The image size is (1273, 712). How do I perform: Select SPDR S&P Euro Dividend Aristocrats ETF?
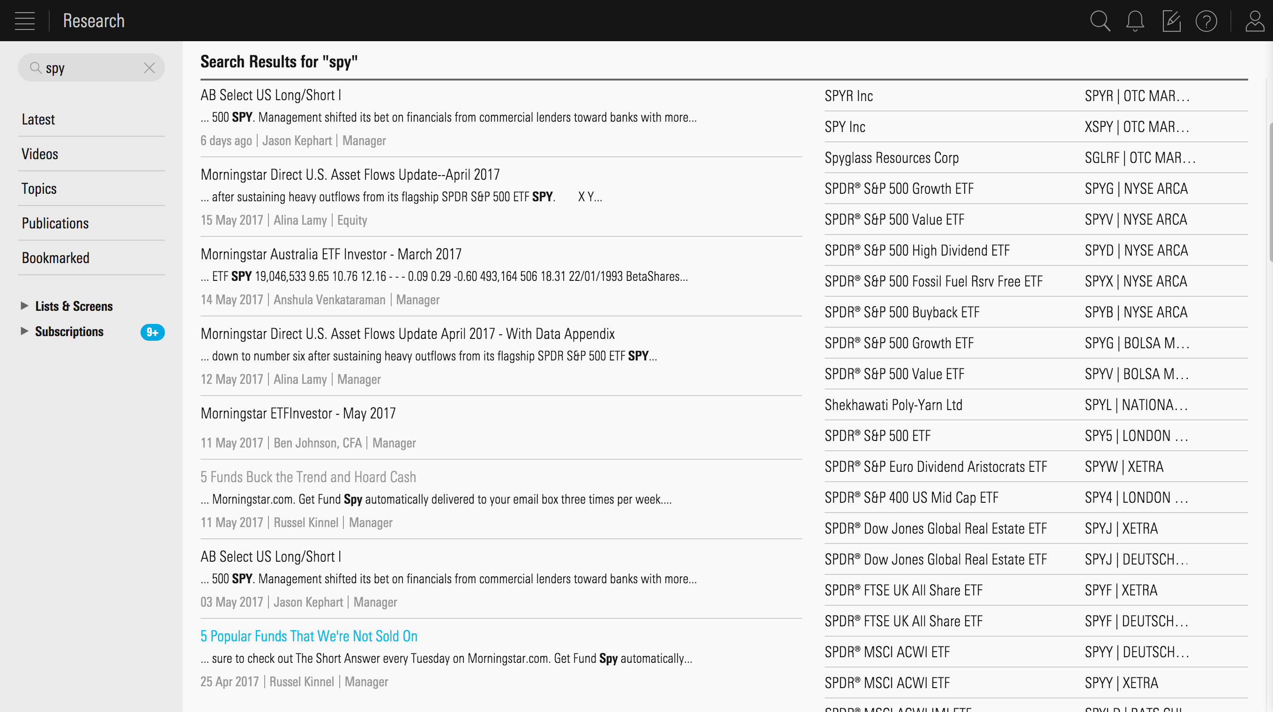(1036, 467)
